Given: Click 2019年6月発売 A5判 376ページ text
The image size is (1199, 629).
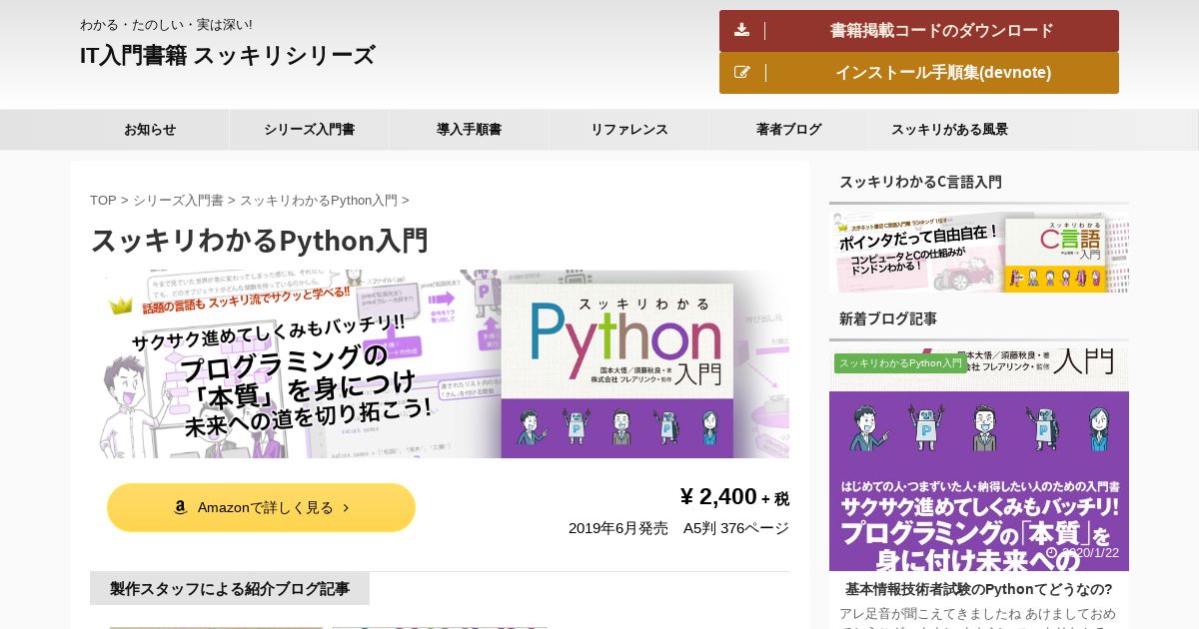Looking at the screenshot, I should 678,528.
